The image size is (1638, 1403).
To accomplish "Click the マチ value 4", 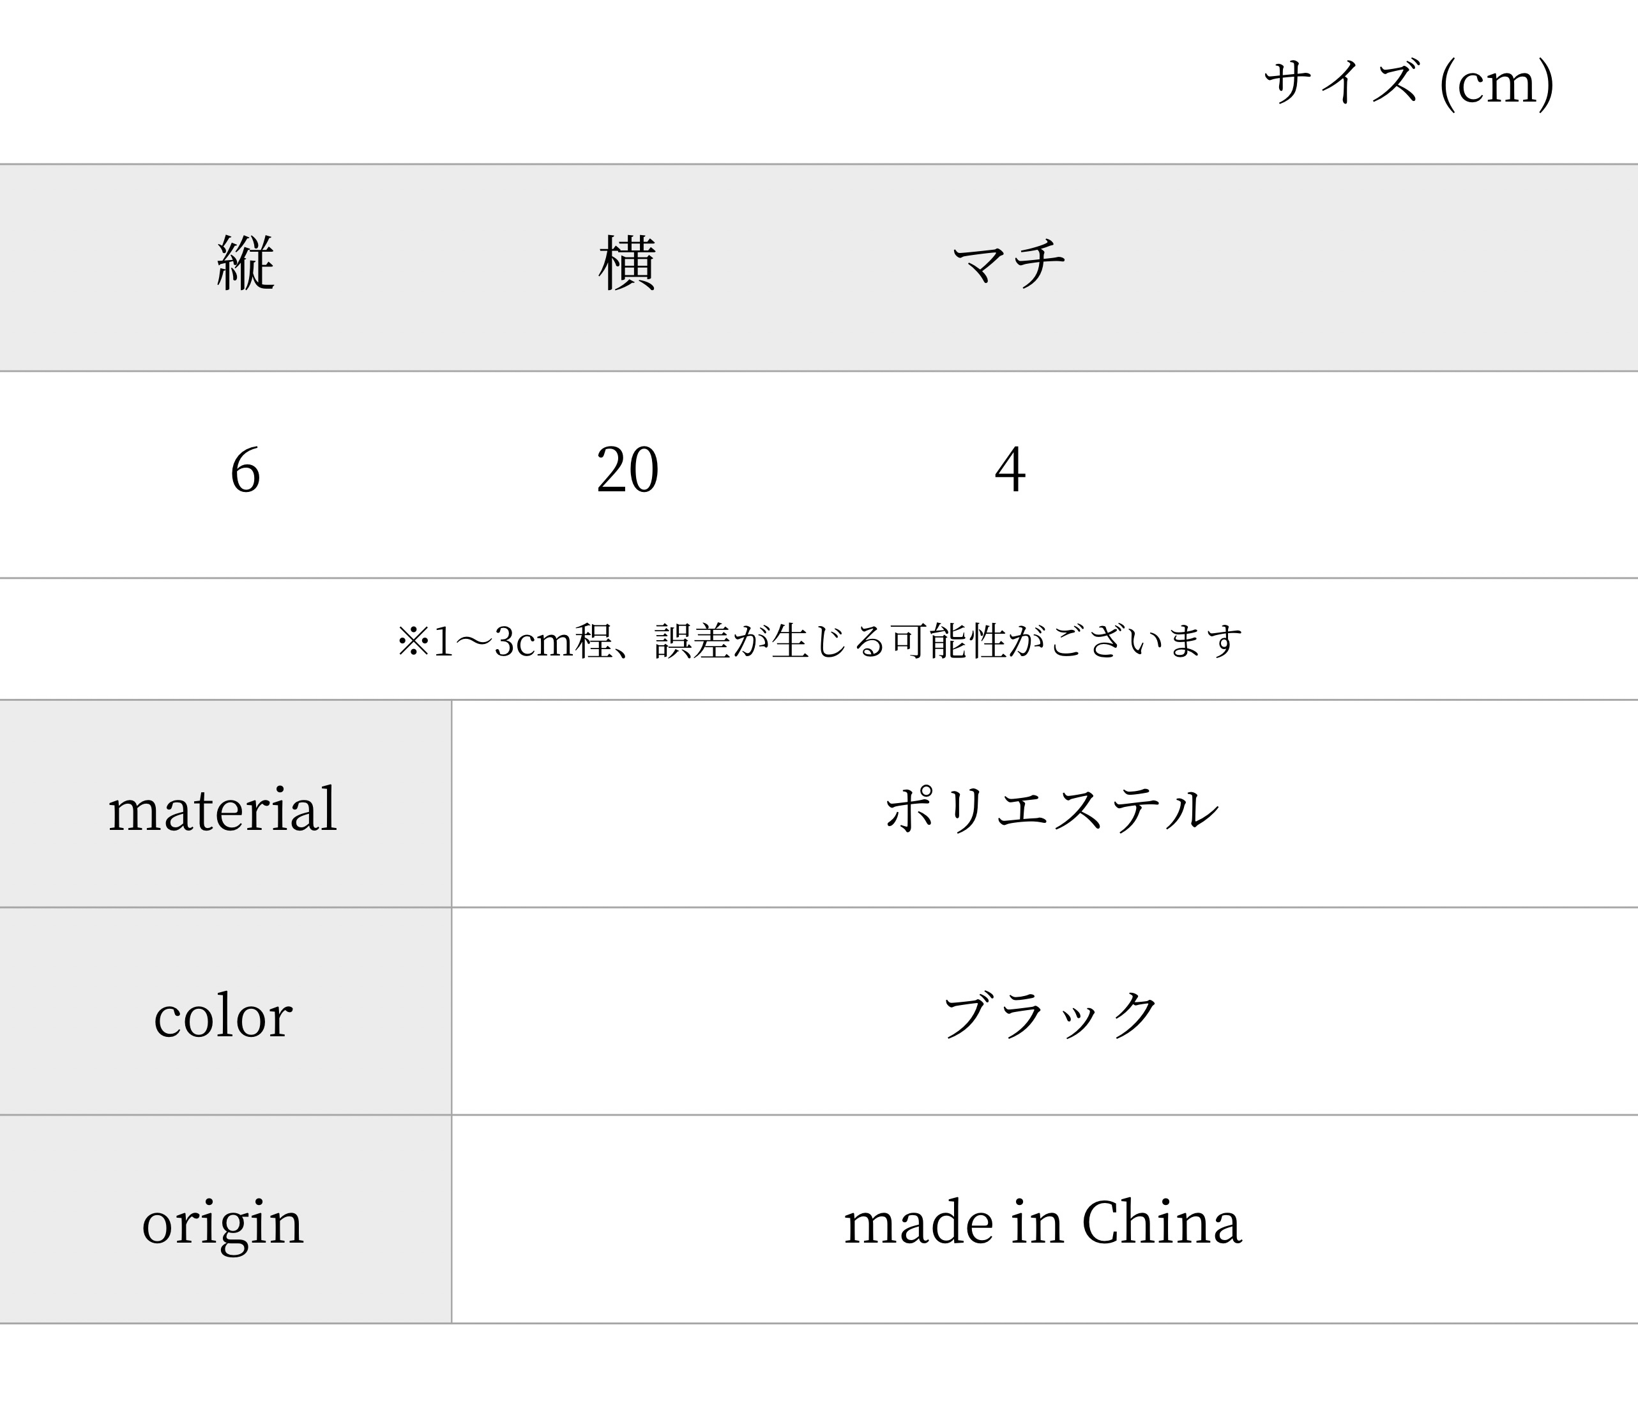I will point(1010,471).
